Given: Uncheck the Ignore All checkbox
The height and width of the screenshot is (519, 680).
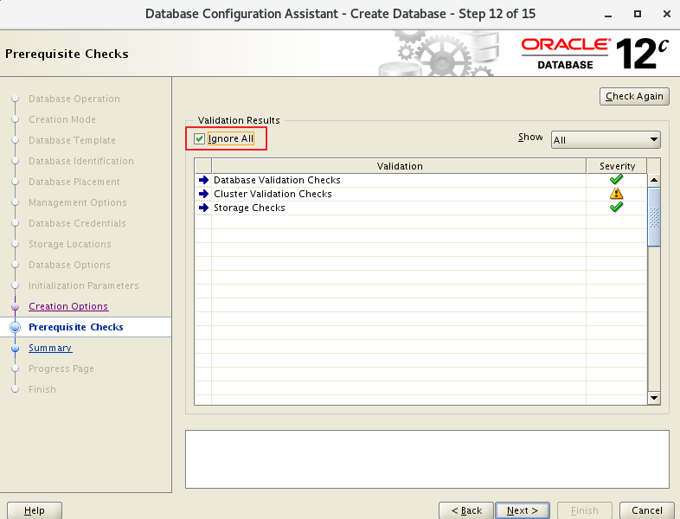Looking at the screenshot, I should [200, 138].
